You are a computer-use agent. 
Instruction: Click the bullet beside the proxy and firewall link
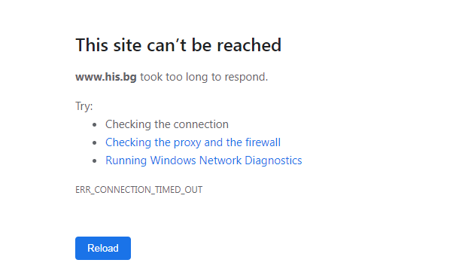(x=95, y=142)
